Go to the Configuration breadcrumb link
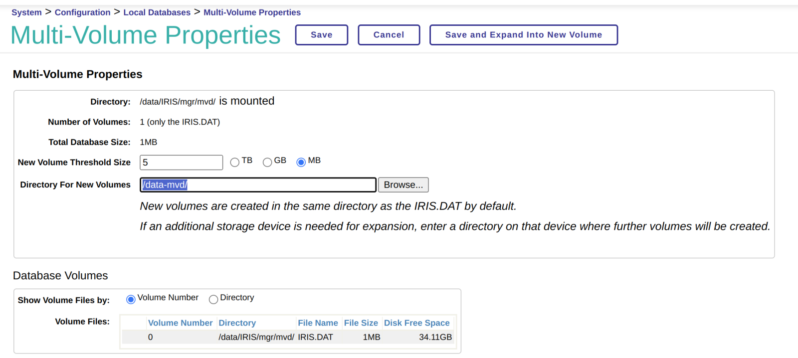The height and width of the screenshot is (358, 798). click(x=82, y=12)
